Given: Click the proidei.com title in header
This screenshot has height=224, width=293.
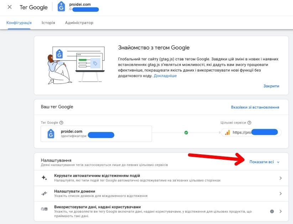Looking at the screenshot, I should click(80, 4).
